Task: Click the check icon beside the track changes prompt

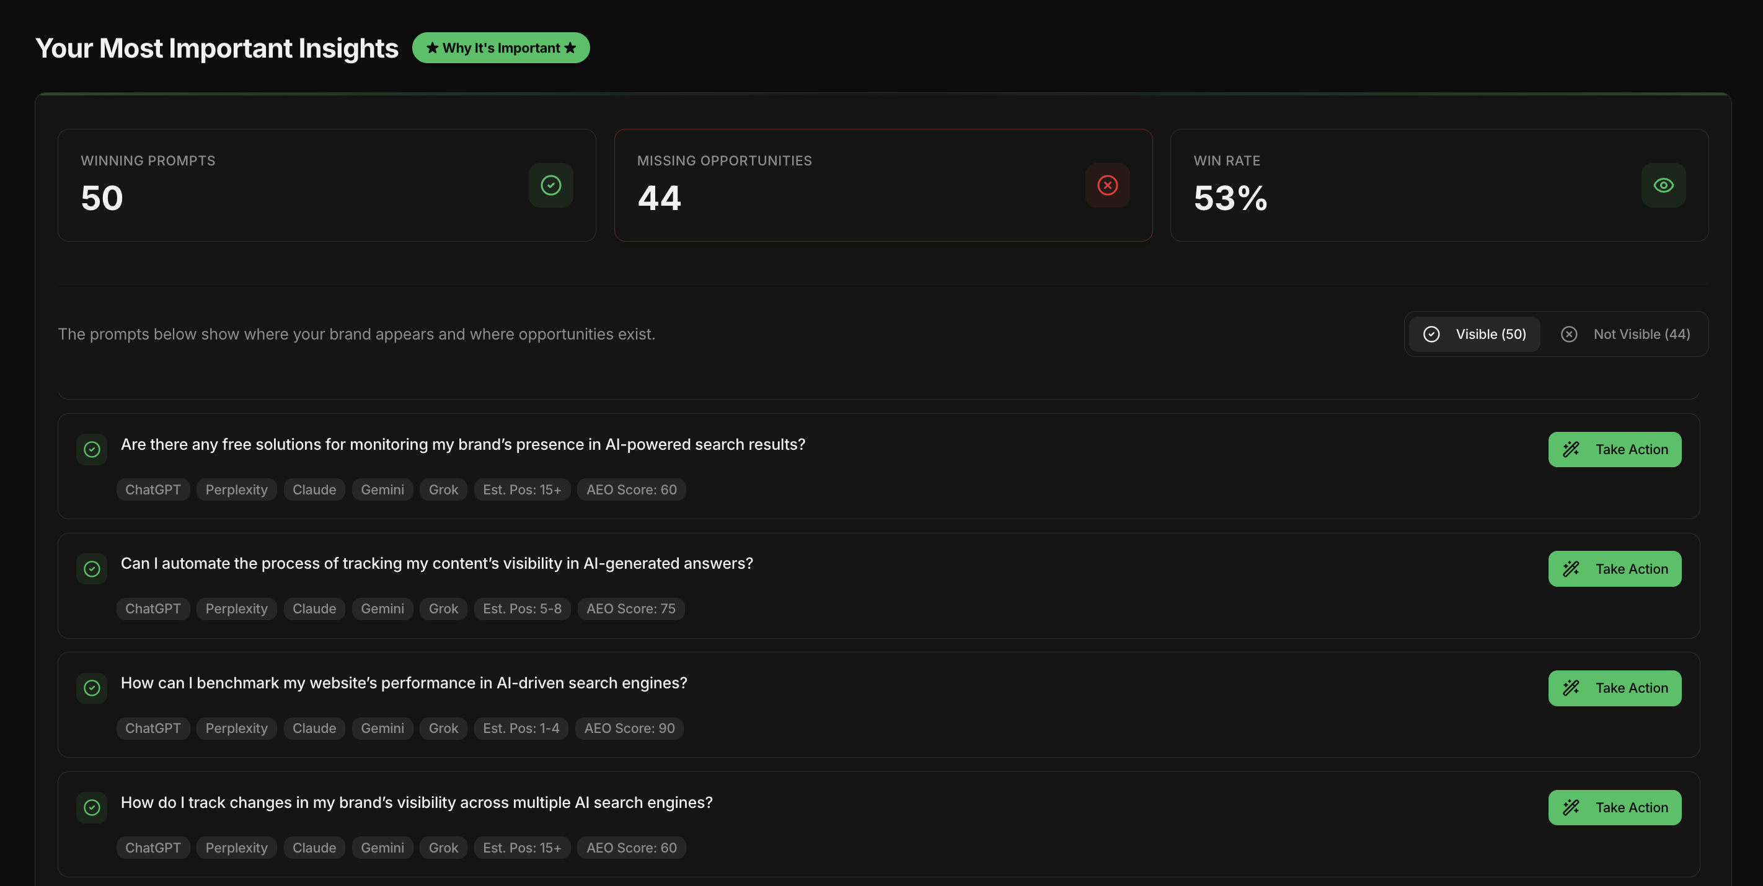Action: click(92, 807)
